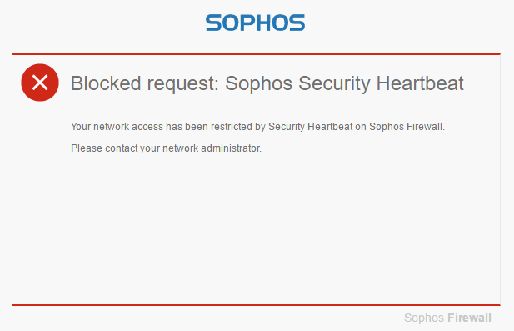Click the letter 'S' in the SOPHOS logo
The height and width of the screenshot is (331, 514).
click(x=214, y=23)
